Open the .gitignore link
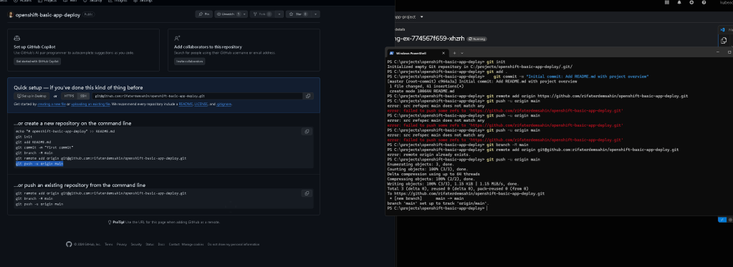733x267 pixels. point(224,104)
